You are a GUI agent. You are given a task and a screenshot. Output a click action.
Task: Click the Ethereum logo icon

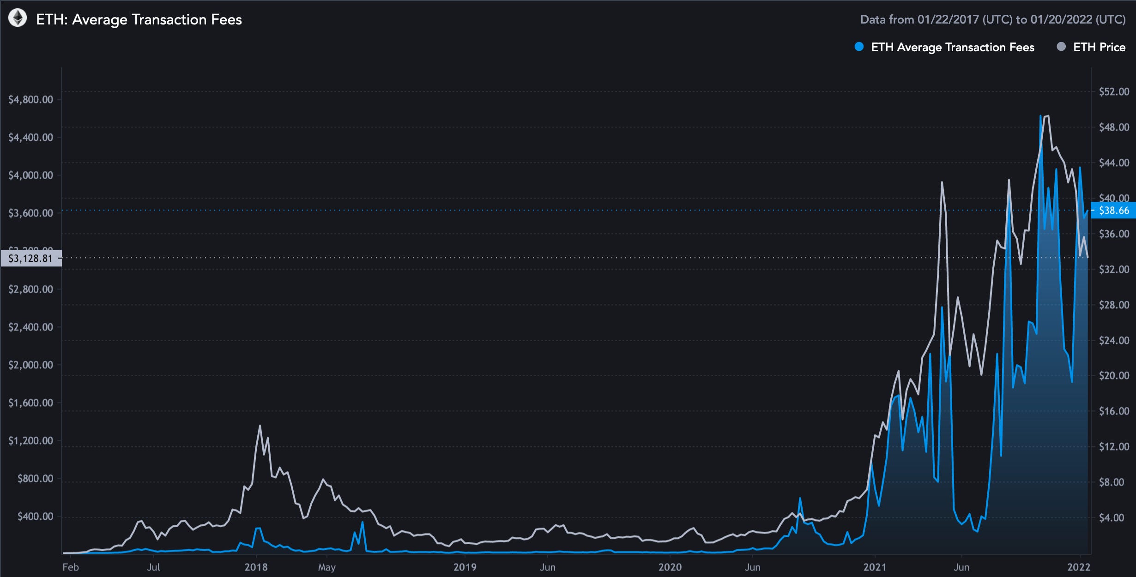tap(18, 18)
